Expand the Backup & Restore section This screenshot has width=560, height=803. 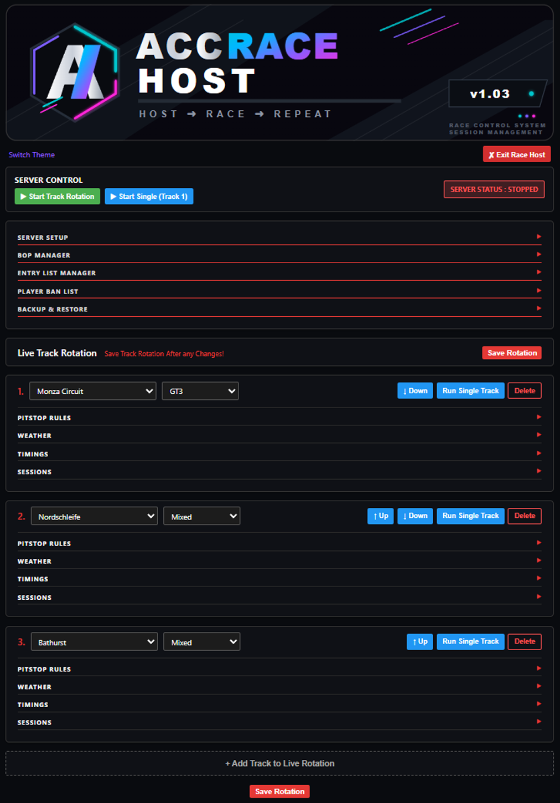279,309
